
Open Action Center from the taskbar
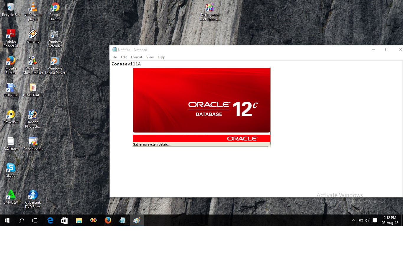point(375,220)
